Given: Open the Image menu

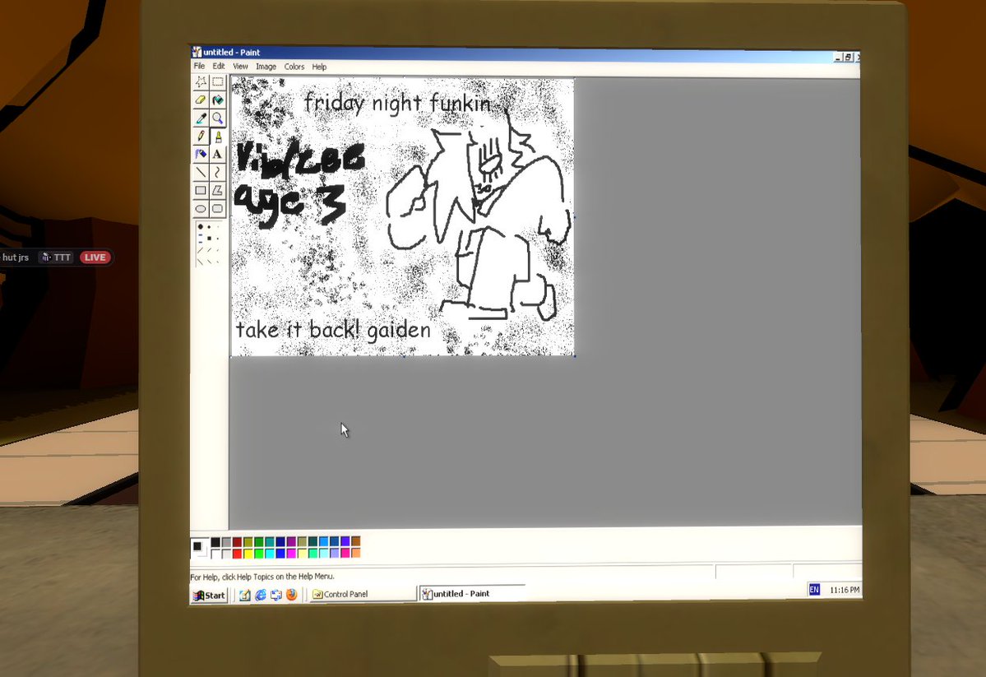Looking at the screenshot, I should click(x=266, y=67).
